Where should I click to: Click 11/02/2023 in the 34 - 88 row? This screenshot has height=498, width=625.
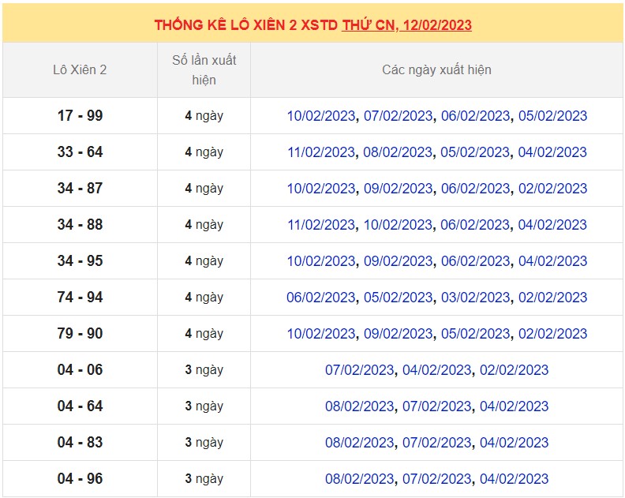321,225
